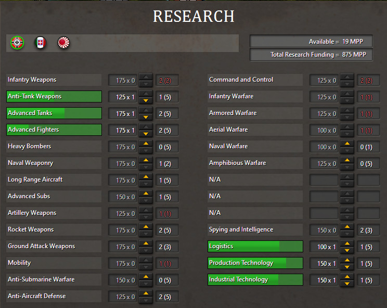This screenshot has height=308, width=387.
Task: Increase Amphibious Warfare research investment
Action: [x=347, y=160]
